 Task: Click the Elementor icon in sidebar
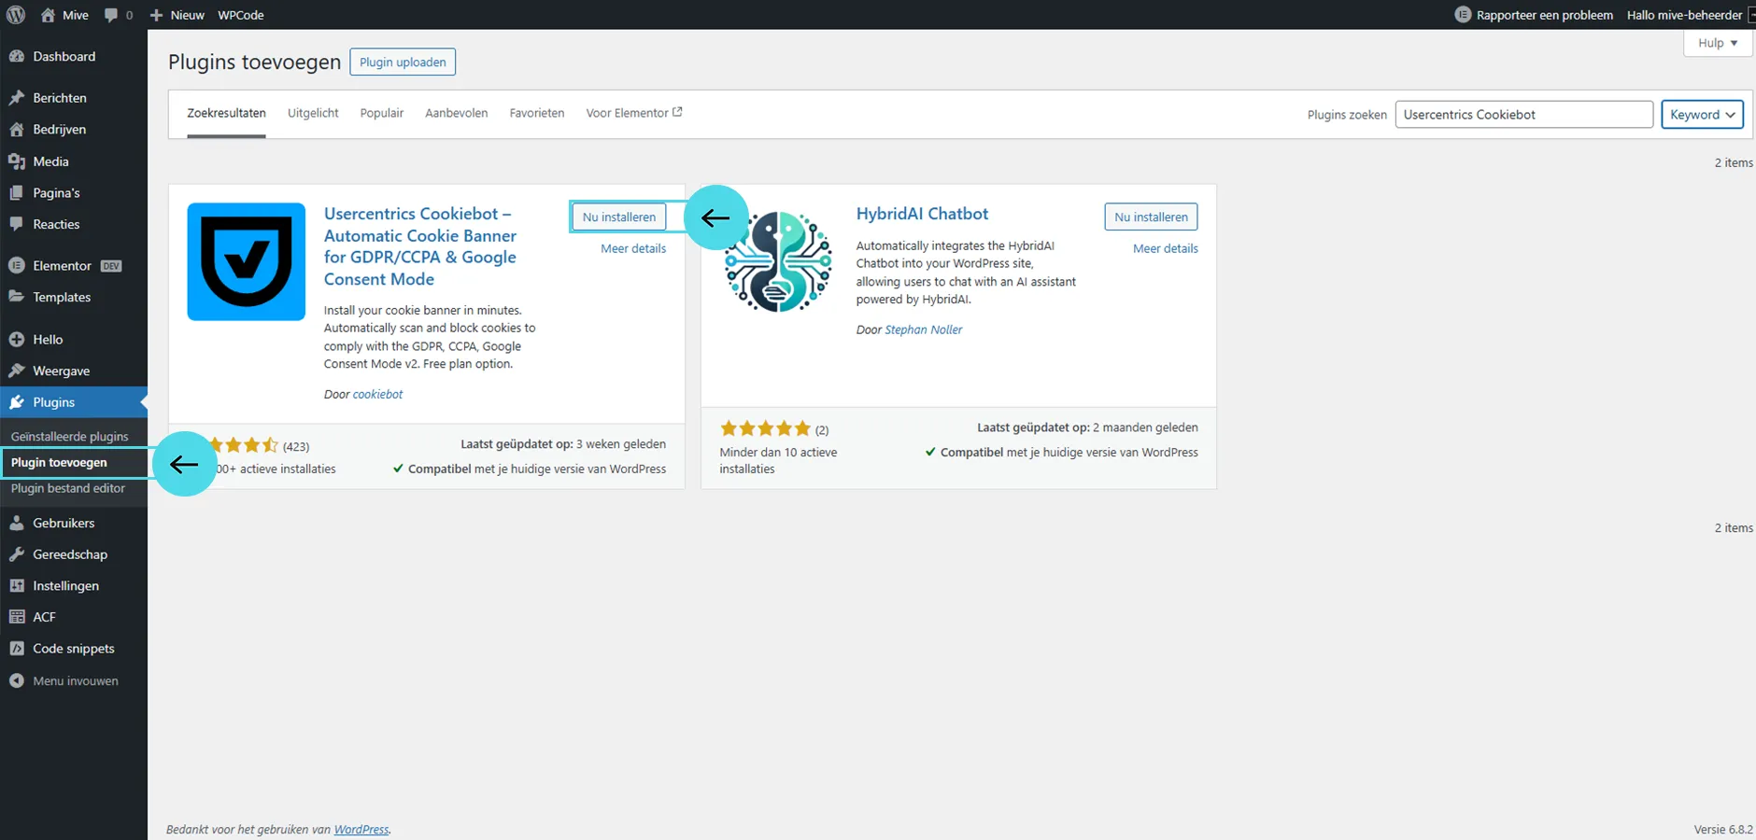[17, 266]
